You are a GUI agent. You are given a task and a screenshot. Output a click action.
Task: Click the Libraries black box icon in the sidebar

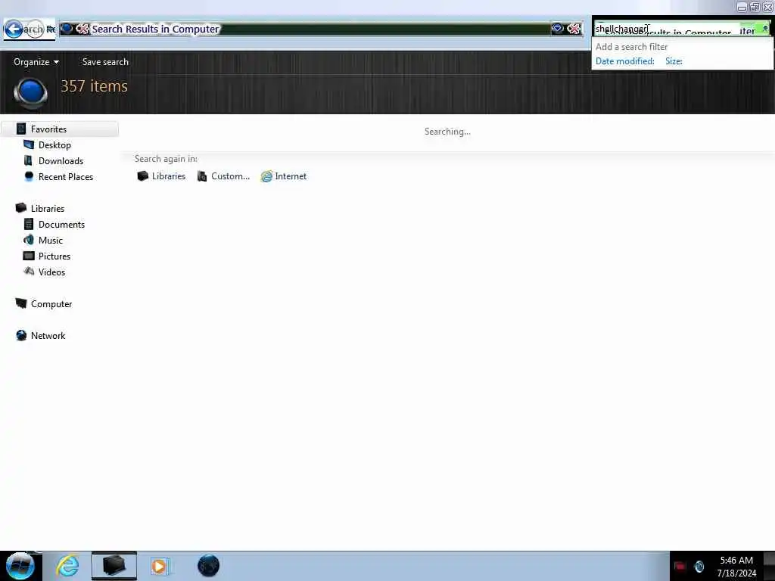(x=20, y=207)
